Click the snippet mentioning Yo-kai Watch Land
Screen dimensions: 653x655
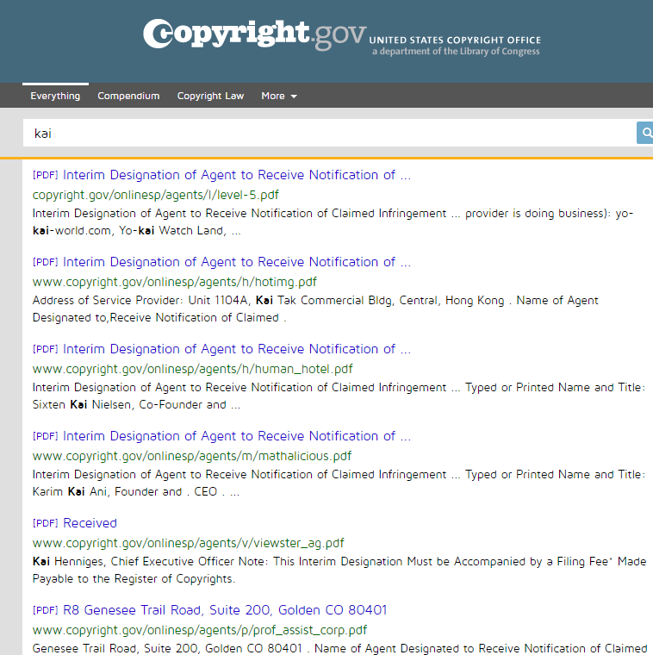click(x=333, y=221)
